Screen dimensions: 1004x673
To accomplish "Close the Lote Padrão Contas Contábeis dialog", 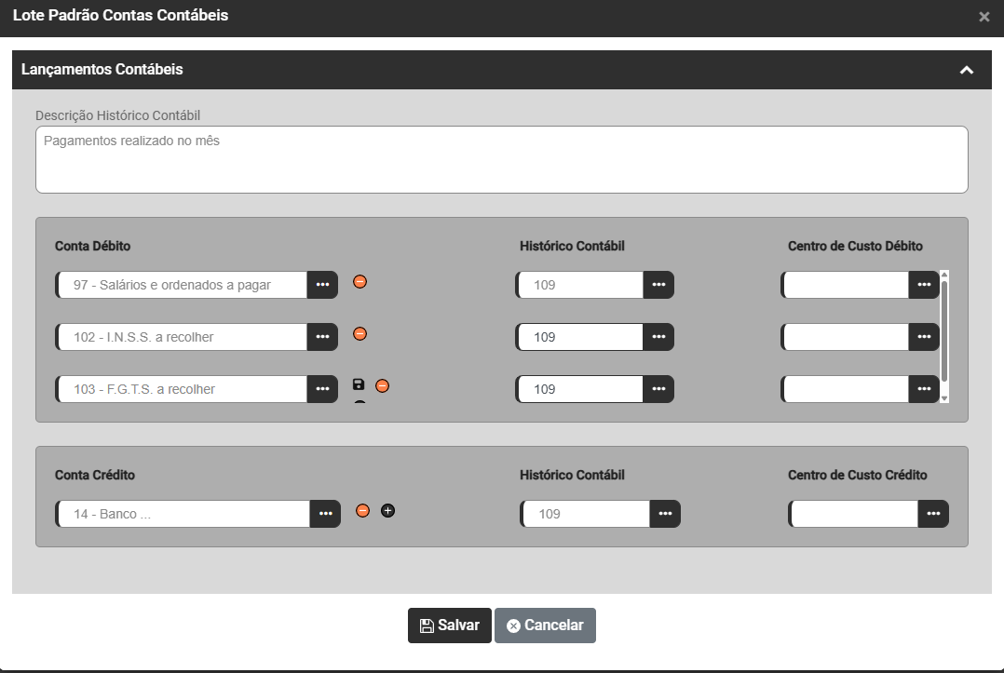I will point(984,17).
